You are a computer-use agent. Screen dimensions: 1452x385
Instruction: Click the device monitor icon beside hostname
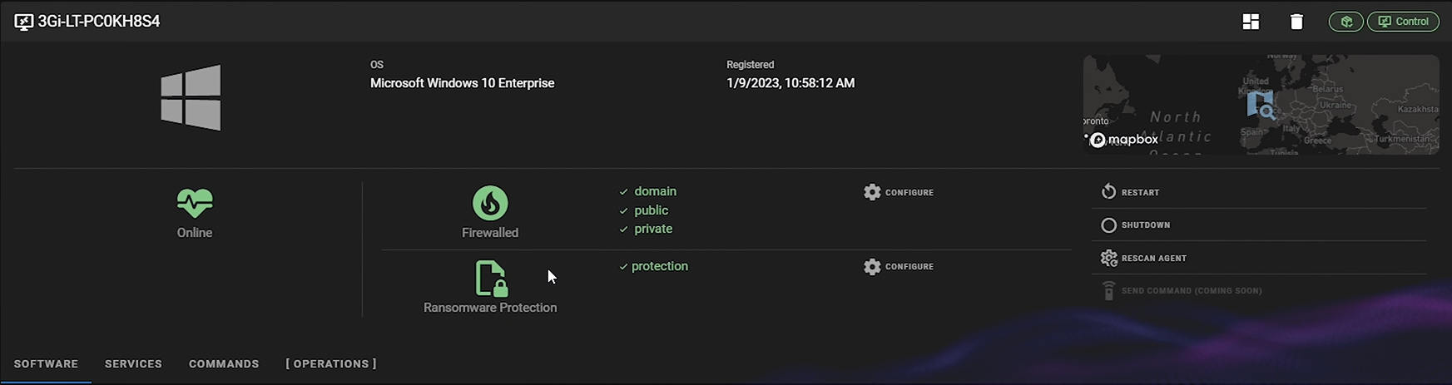pos(23,22)
